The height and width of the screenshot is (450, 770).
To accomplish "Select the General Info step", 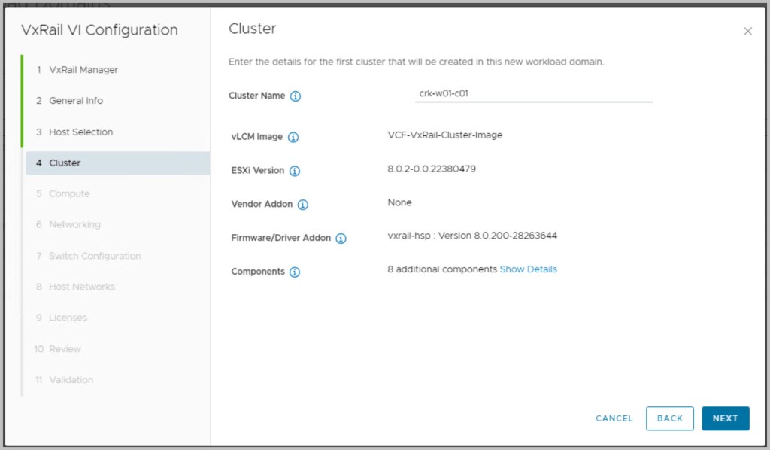I will coord(75,101).
